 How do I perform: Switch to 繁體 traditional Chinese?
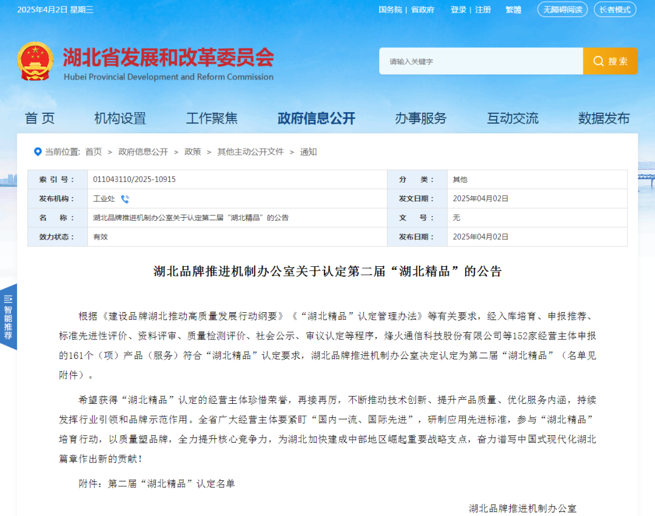(514, 10)
